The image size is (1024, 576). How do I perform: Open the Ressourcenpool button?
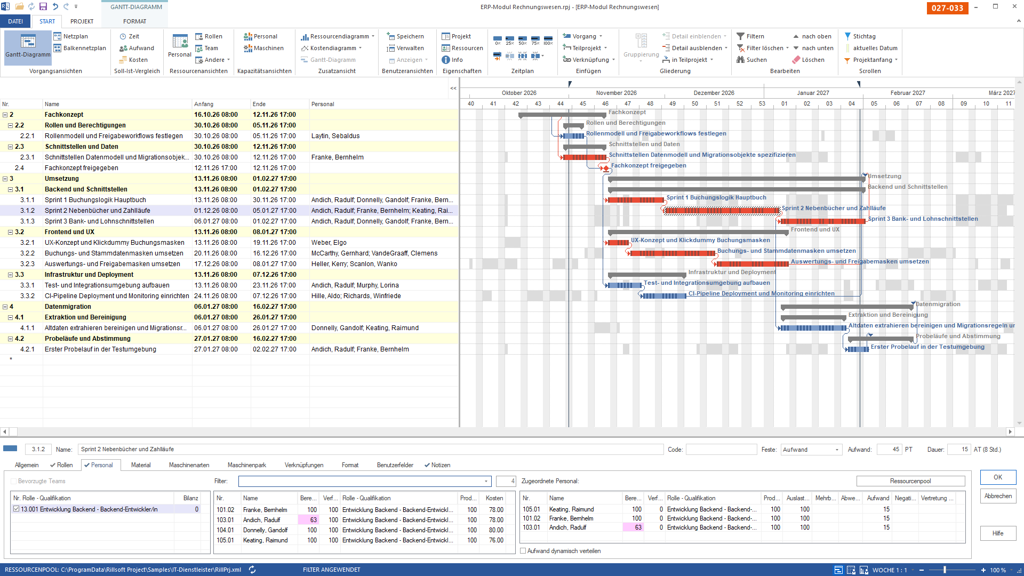click(910, 481)
